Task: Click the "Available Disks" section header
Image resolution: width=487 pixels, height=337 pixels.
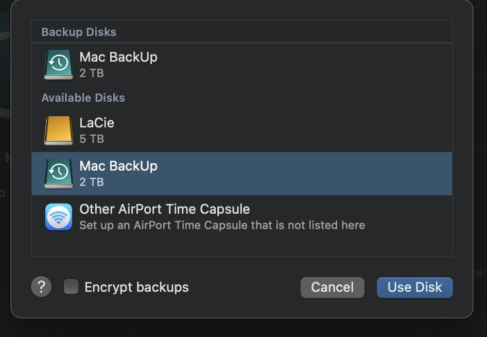Action: click(x=83, y=98)
